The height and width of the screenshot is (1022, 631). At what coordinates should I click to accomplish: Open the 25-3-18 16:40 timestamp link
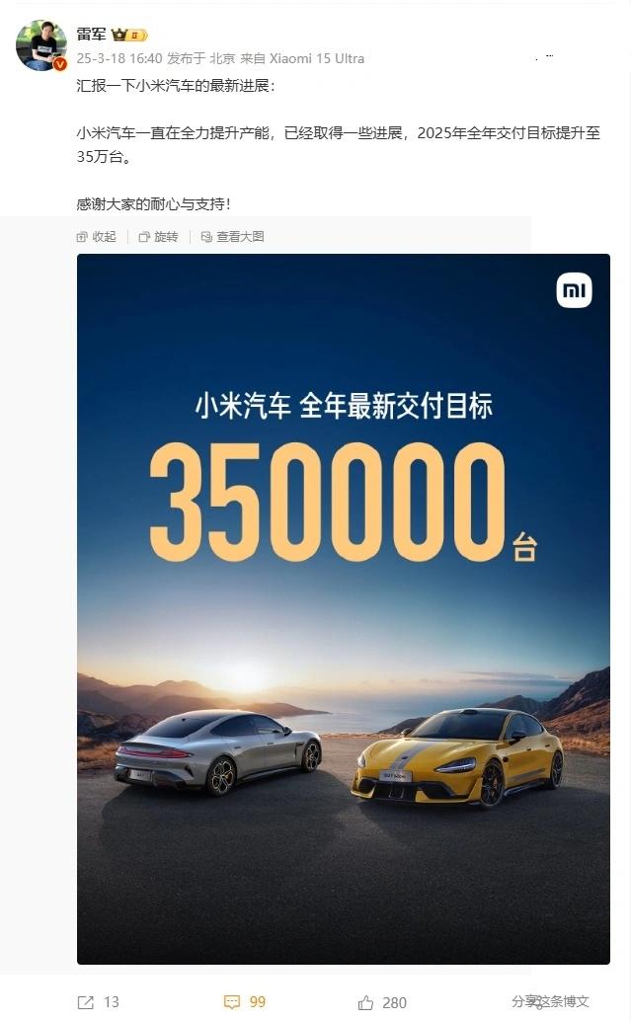pyautogui.click(x=119, y=58)
